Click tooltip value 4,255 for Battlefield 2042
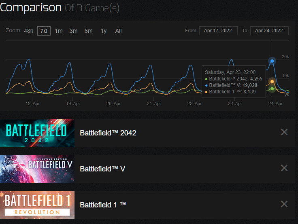 [x=256, y=79]
